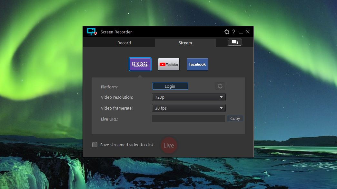Click the 30 fps dropdown arrow
The height and width of the screenshot is (189, 337).
[222, 108]
